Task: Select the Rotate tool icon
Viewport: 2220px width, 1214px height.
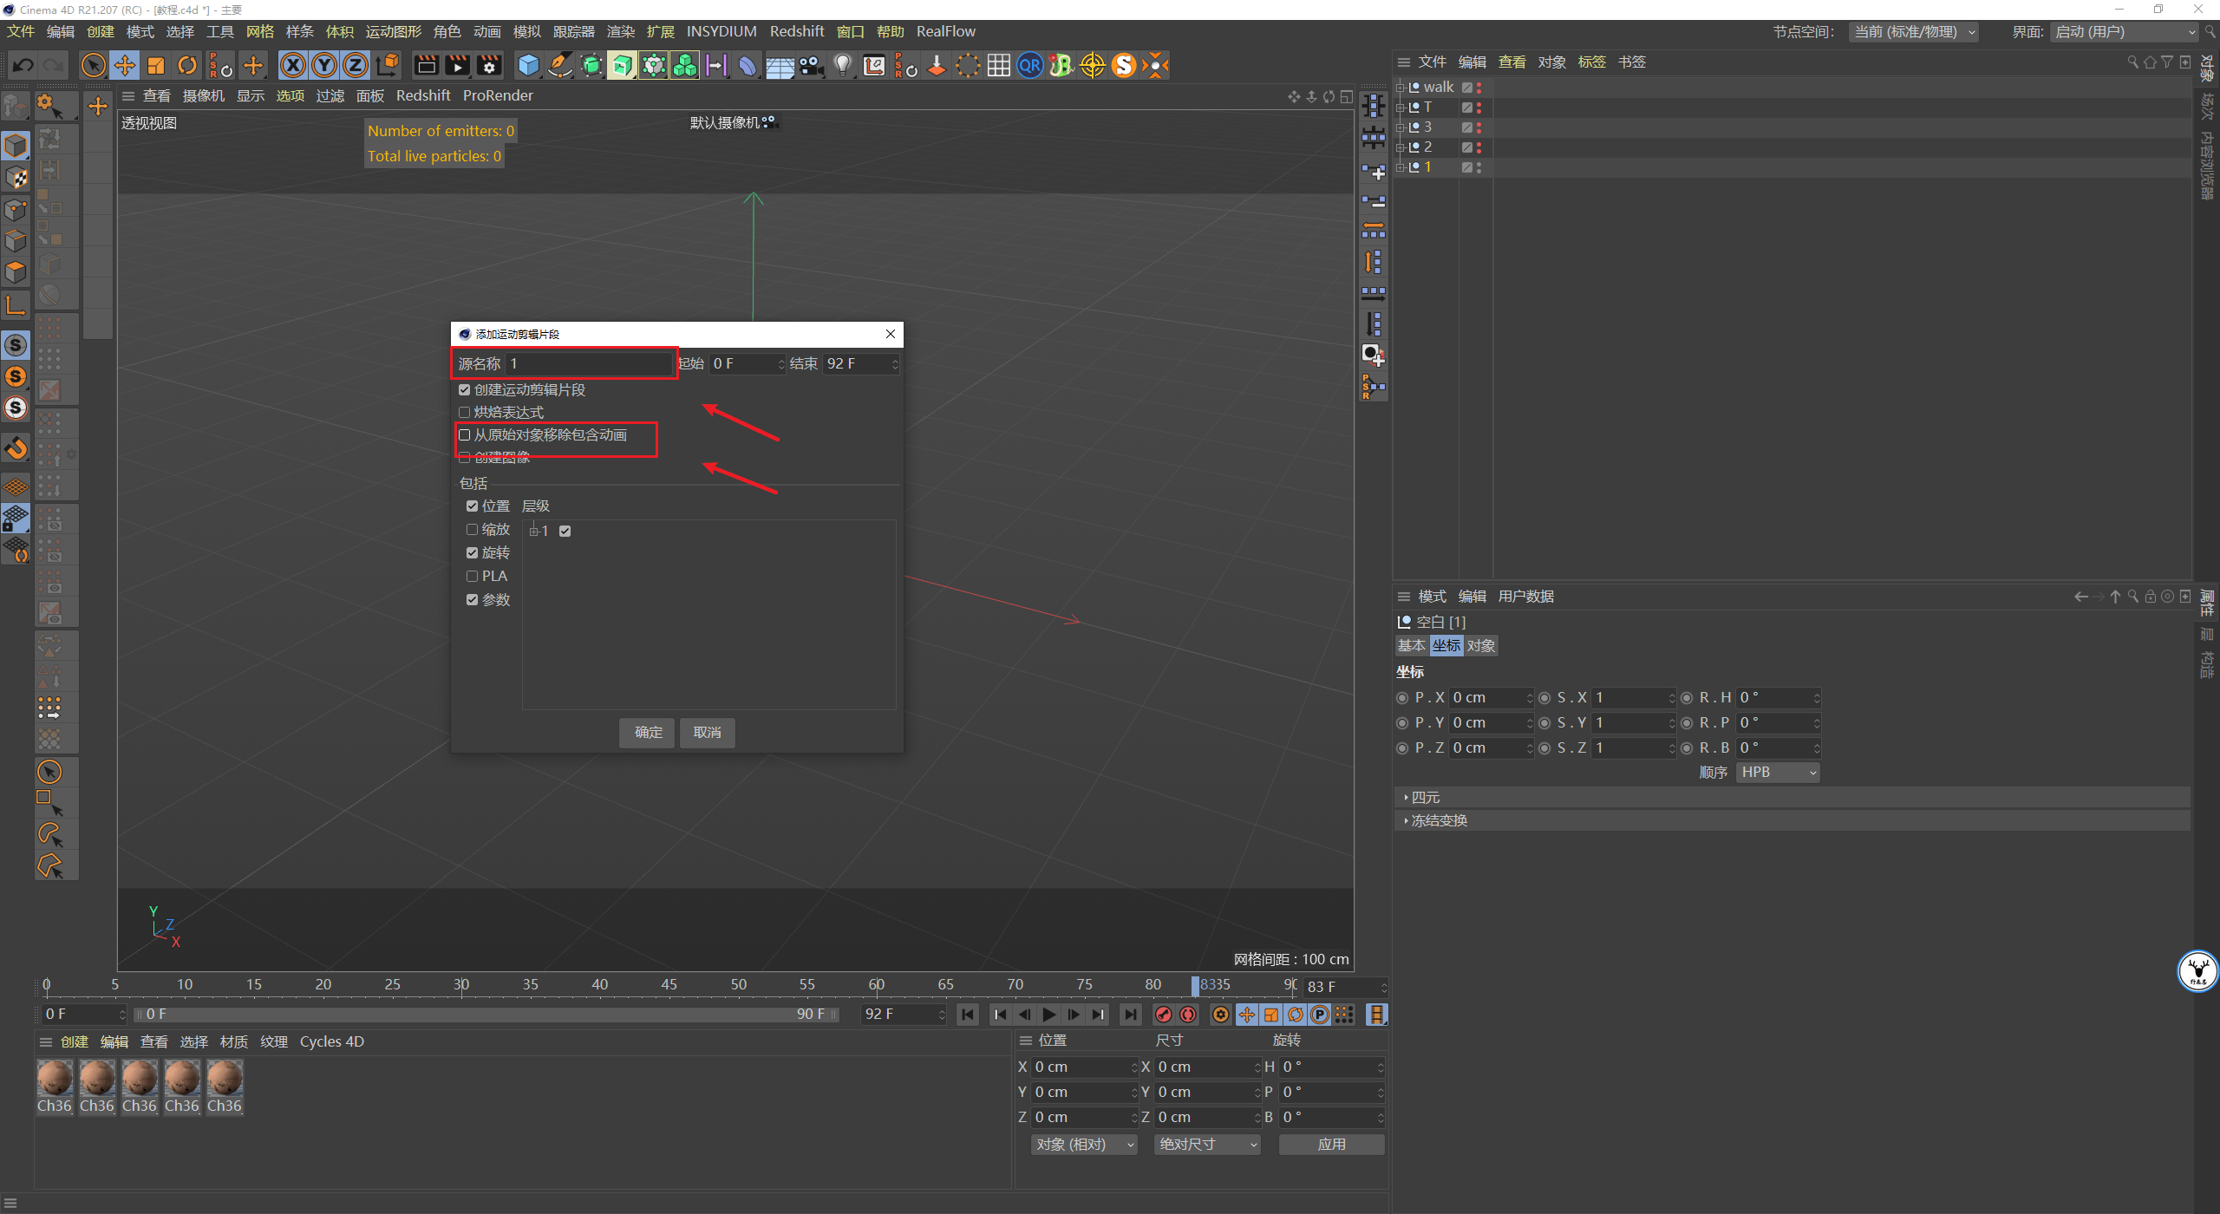Action: tap(187, 65)
